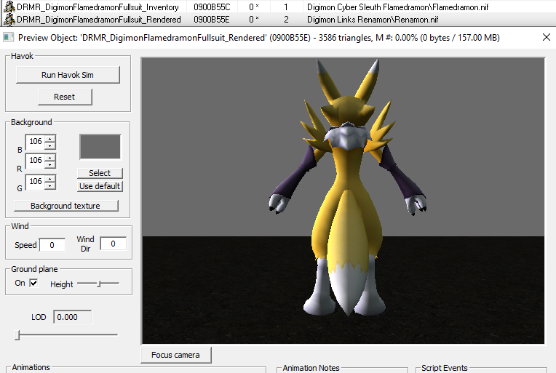
Task: Click the Reset button in Havok
Action: pyautogui.click(x=65, y=97)
